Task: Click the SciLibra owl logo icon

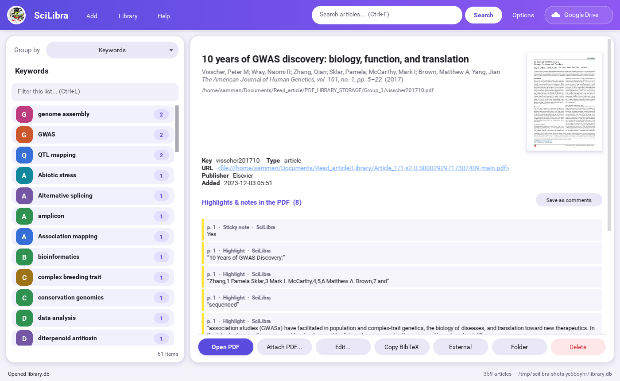Action: tap(16, 16)
